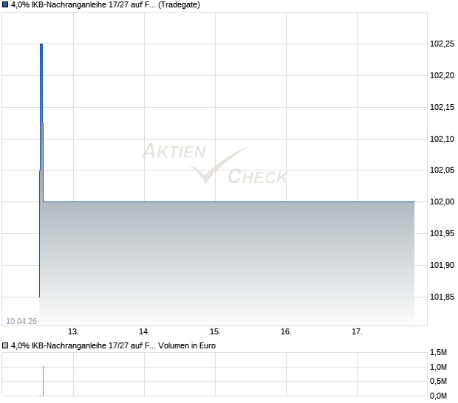Screen dimensions: 458x403
Task: Click the 102,00 price axis label
Action: pyautogui.click(x=442, y=201)
